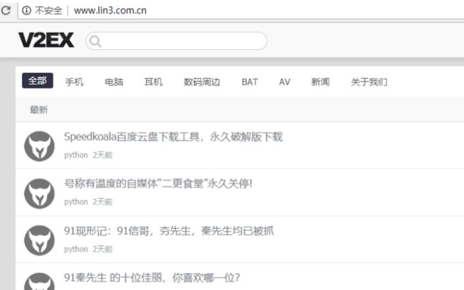
Task: Click the URL www.lin3.com.cn in address bar
Action: pyautogui.click(x=110, y=10)
